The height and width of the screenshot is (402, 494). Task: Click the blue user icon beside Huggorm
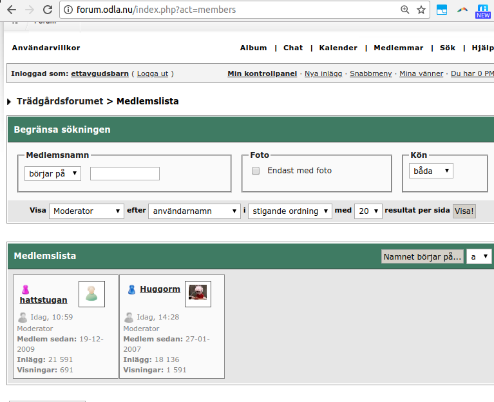click(x=131, y=289)
